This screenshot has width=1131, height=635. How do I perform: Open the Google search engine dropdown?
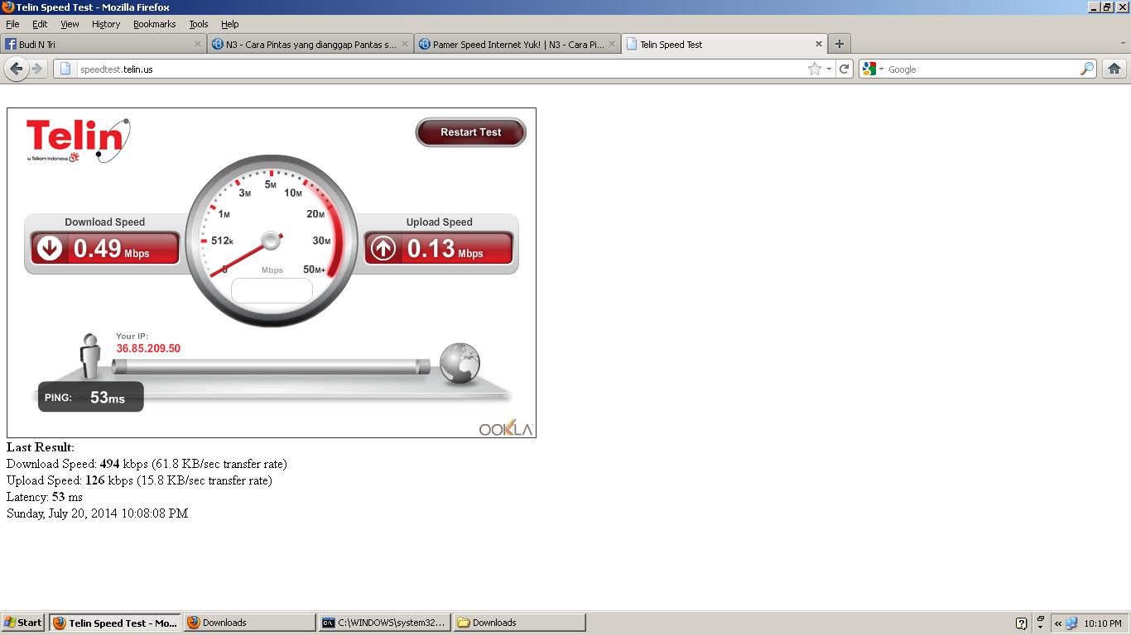click(x=874, y=69)
